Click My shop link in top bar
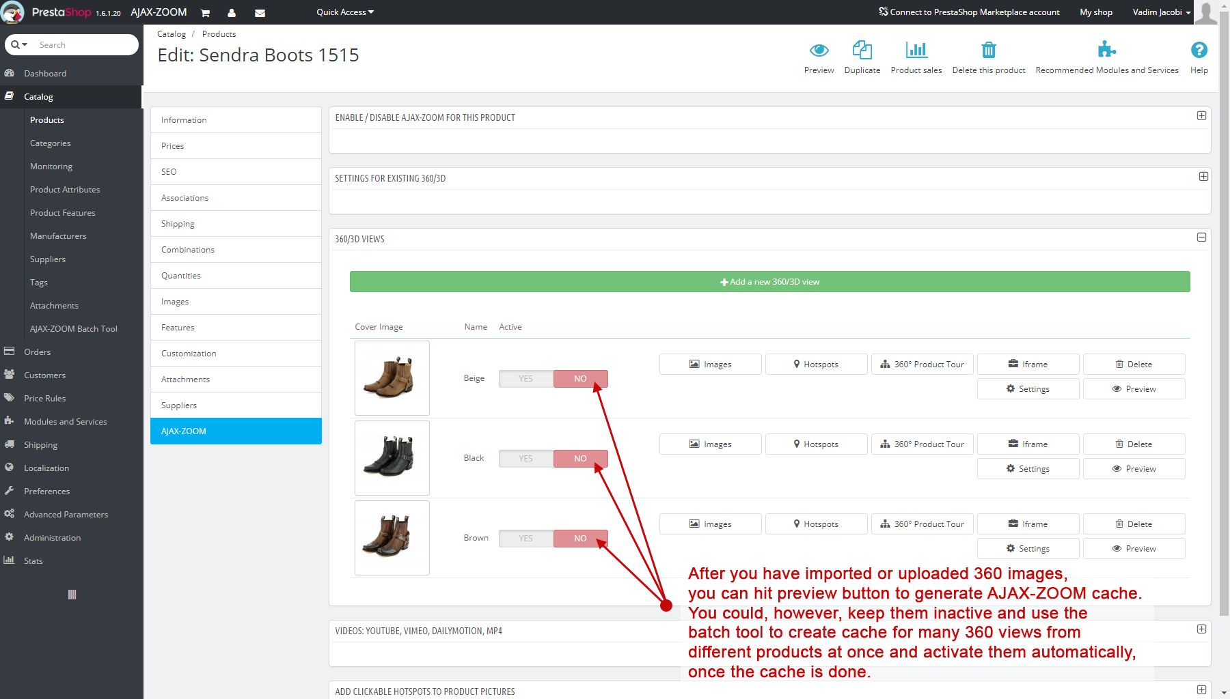This screenshot has height=699, width=1230. [x=1096, y=12]
